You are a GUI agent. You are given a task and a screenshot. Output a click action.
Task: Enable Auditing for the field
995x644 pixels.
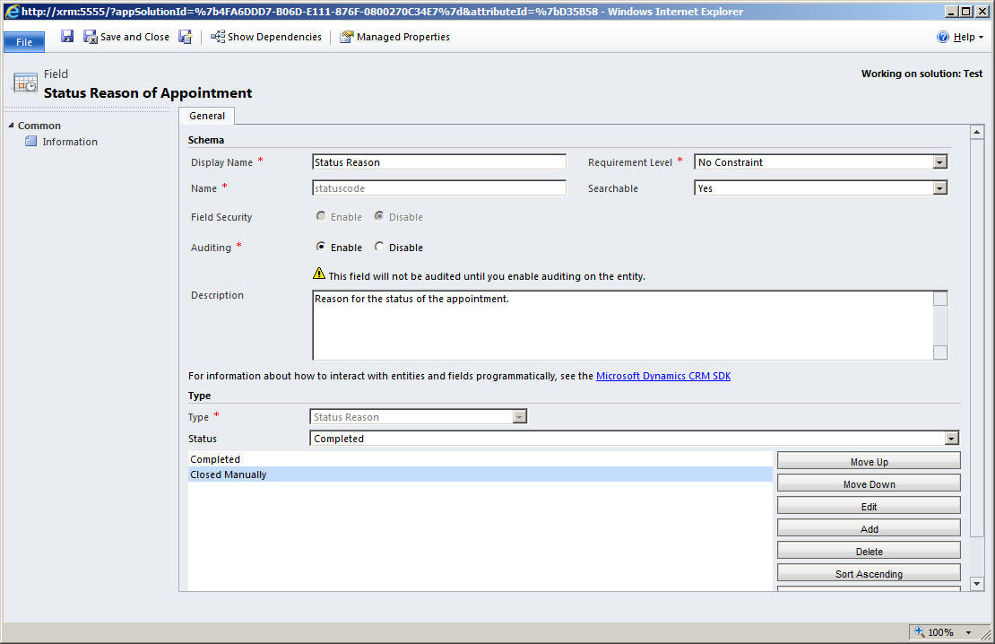[x=320, y=247]
